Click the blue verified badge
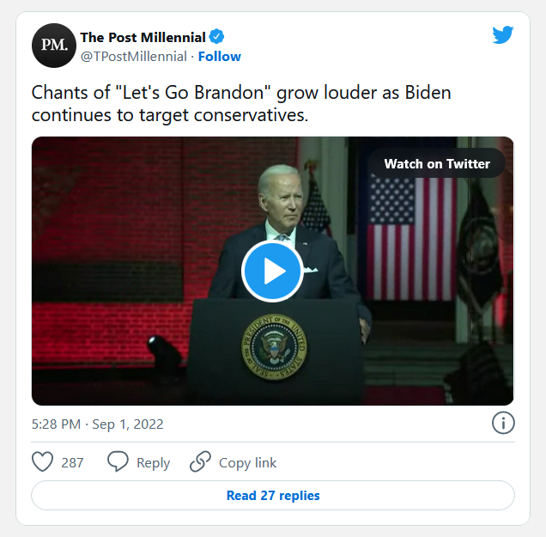The width and height of the screenshot is (546, 537). [218, 37]
